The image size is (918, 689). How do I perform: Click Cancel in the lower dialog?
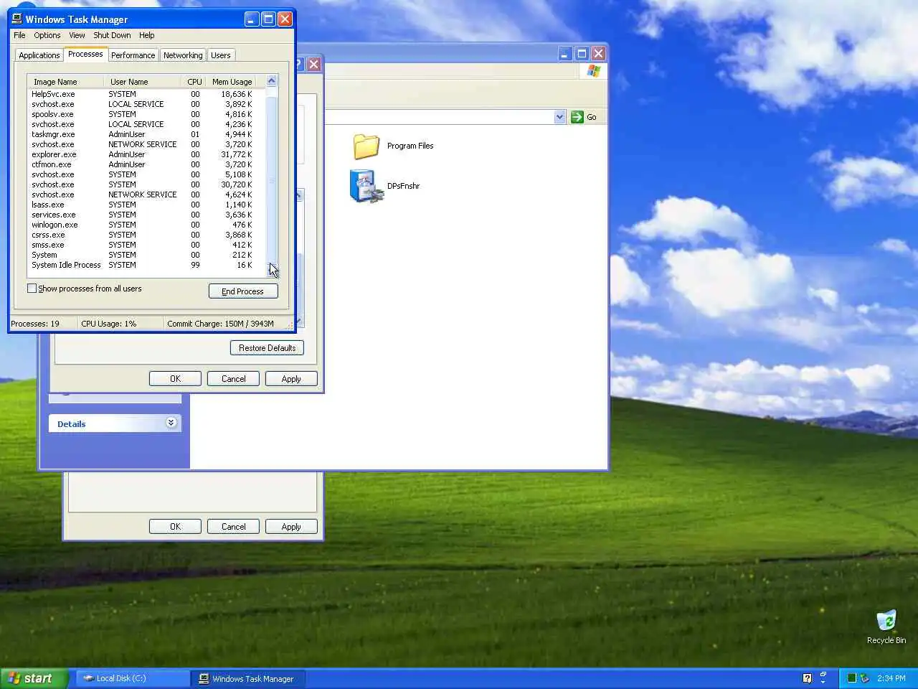[x=233, y=527]
